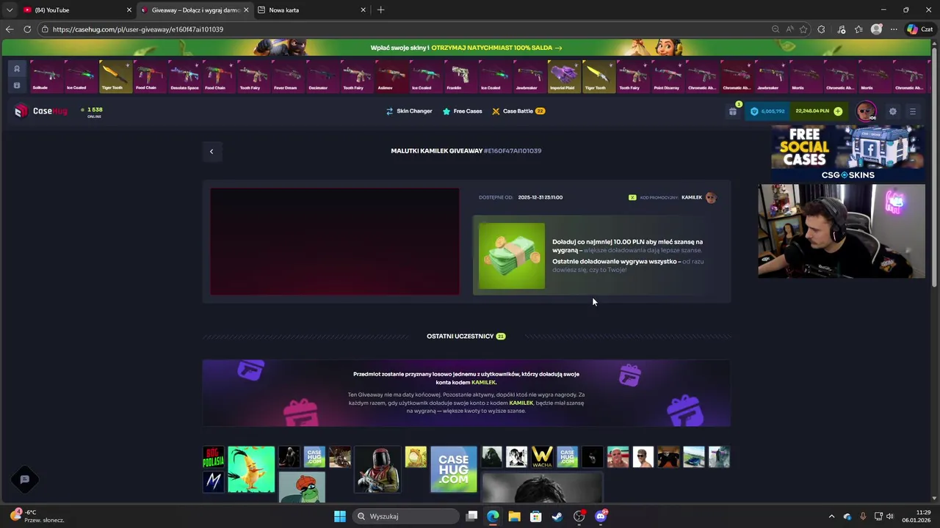Show hidden system tray icons
This screenshot has height=528, width=940.
point(831,516)
